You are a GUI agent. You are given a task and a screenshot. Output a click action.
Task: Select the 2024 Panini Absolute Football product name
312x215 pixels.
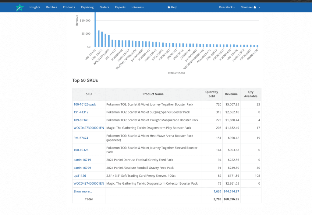(140, 168)
